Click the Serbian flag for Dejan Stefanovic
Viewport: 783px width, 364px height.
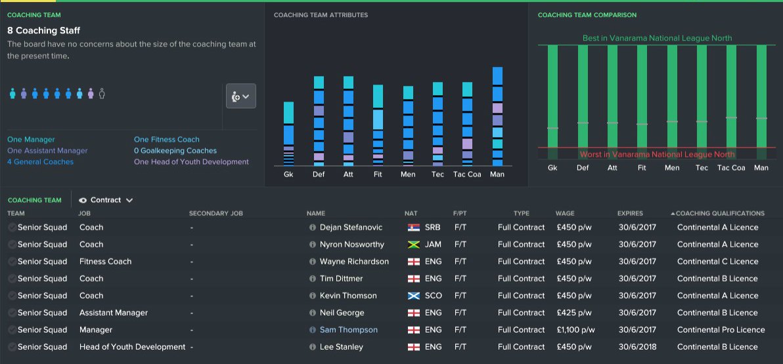click(414, 228)
